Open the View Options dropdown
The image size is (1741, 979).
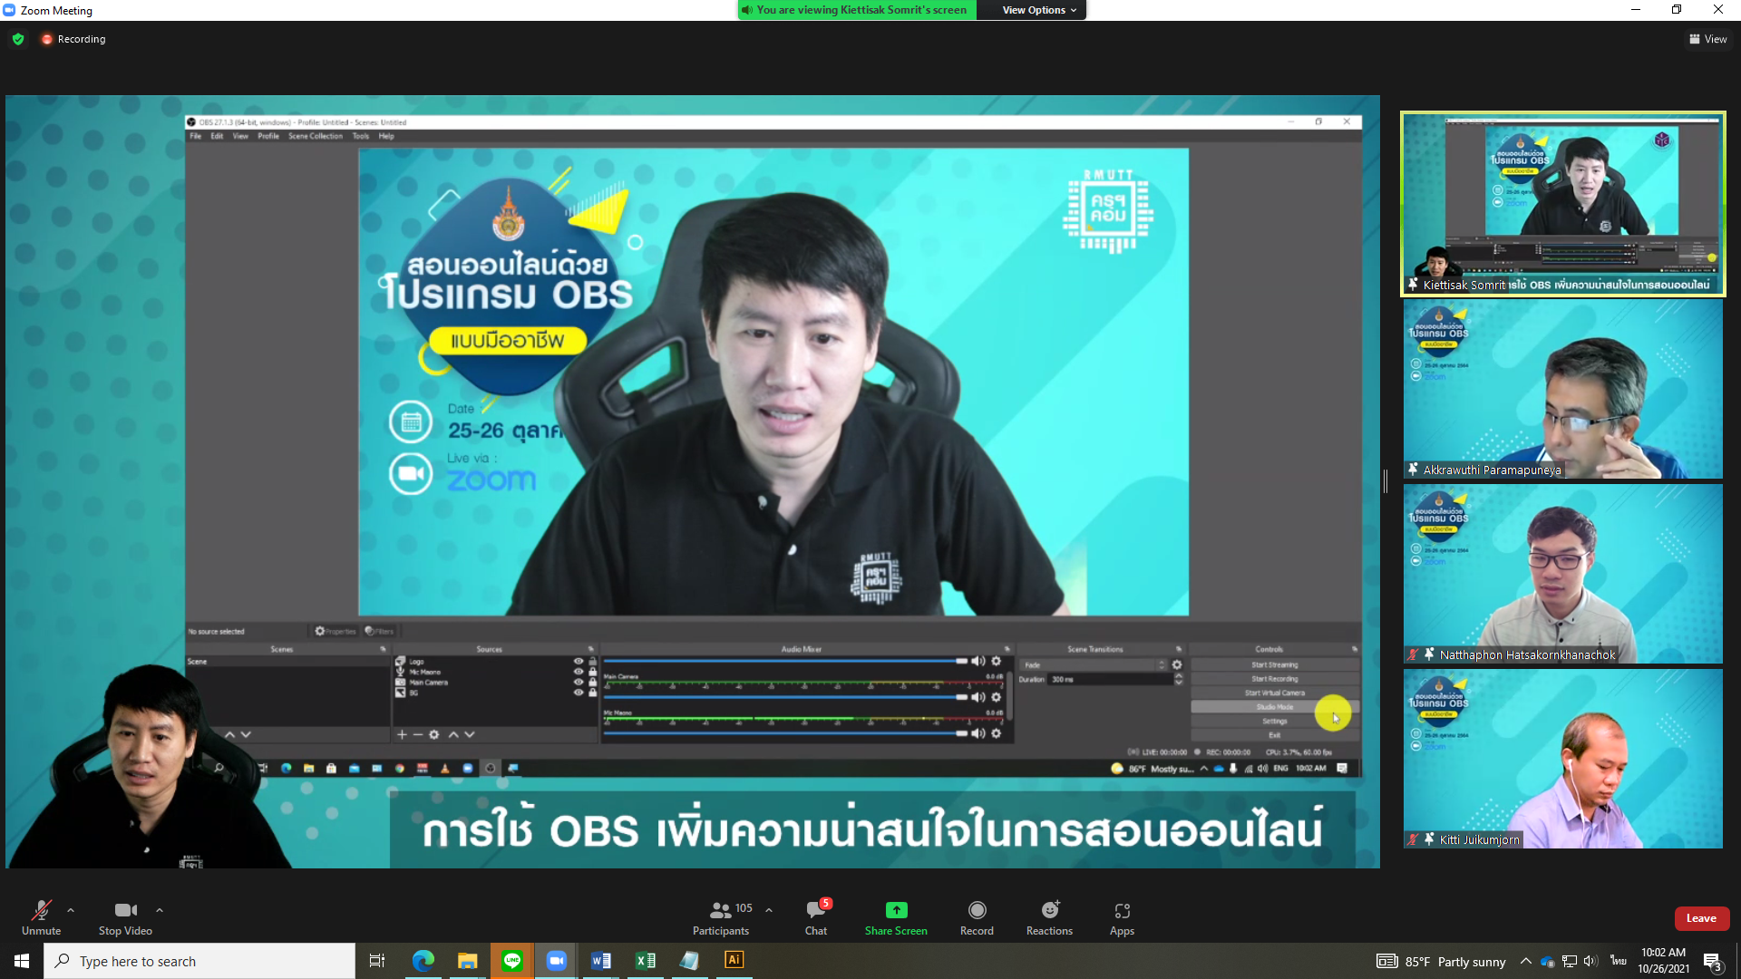click(1039, 10)
